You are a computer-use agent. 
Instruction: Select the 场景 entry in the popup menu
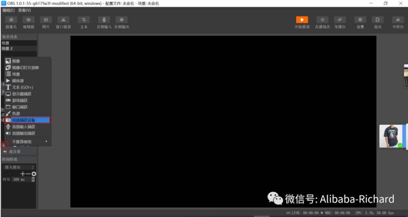28,74
